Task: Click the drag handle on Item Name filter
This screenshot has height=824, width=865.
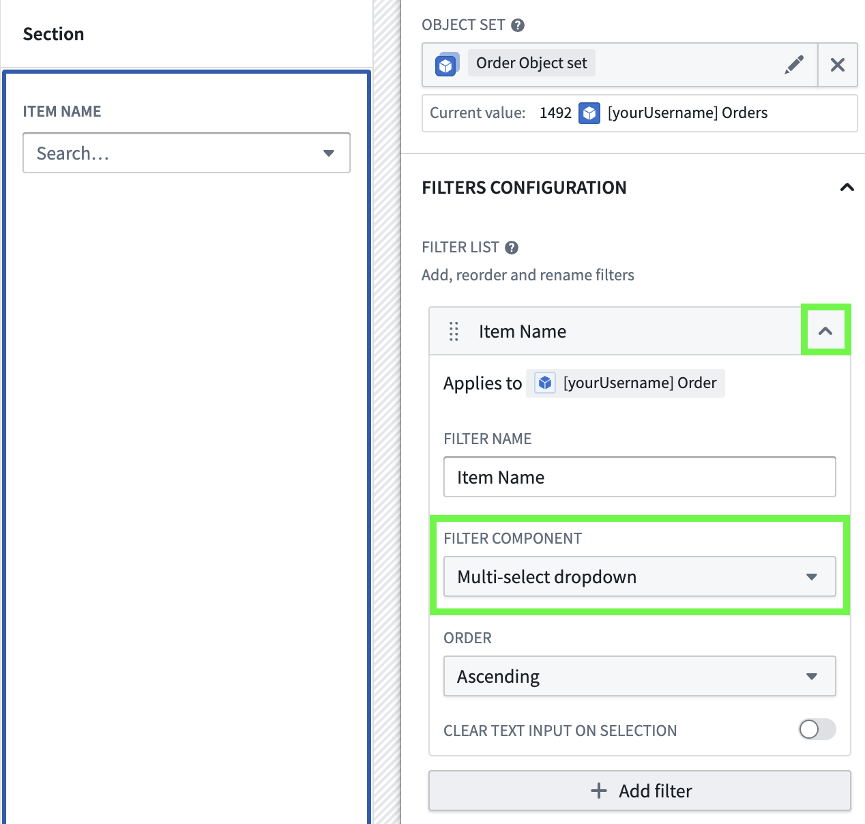Action: tap(454, 332)
